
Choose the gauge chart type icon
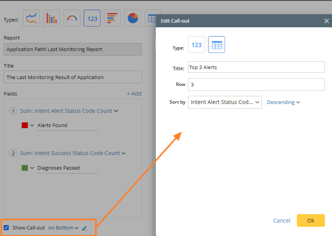(72, 18)
